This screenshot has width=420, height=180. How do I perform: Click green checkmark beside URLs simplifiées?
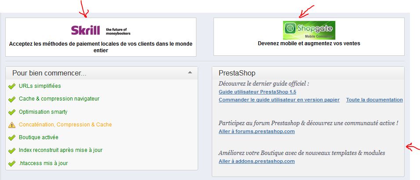pos(11,86)
